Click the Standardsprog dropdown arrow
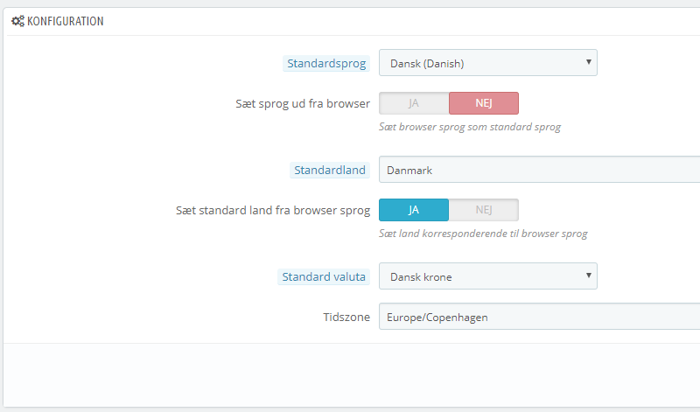The height and width of the screenshot is (412, 700). pos(589,62)
